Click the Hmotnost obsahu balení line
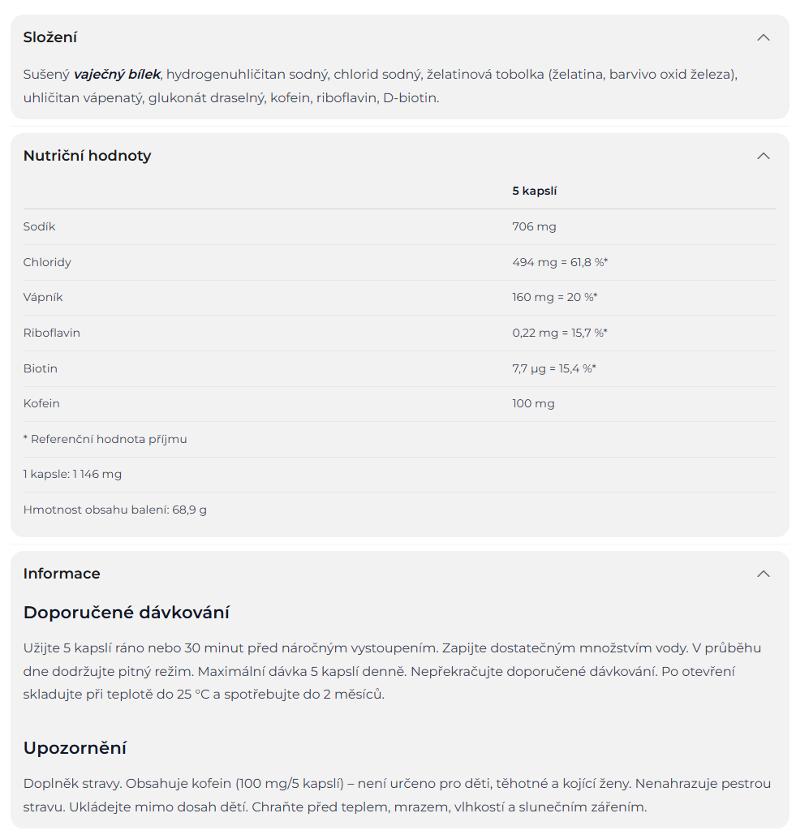Viewport: 796px width, 839px height. click(114, 510)
